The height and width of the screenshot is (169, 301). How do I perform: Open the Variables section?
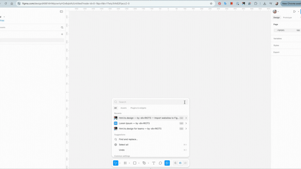[x=278, y=39]
